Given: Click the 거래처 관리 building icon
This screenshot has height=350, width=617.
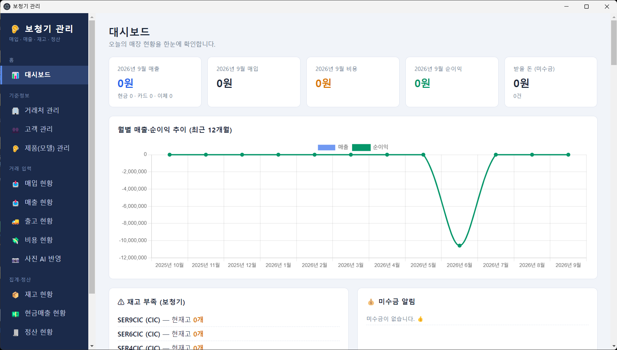Looking at the screenshot, I should (16, 111).
